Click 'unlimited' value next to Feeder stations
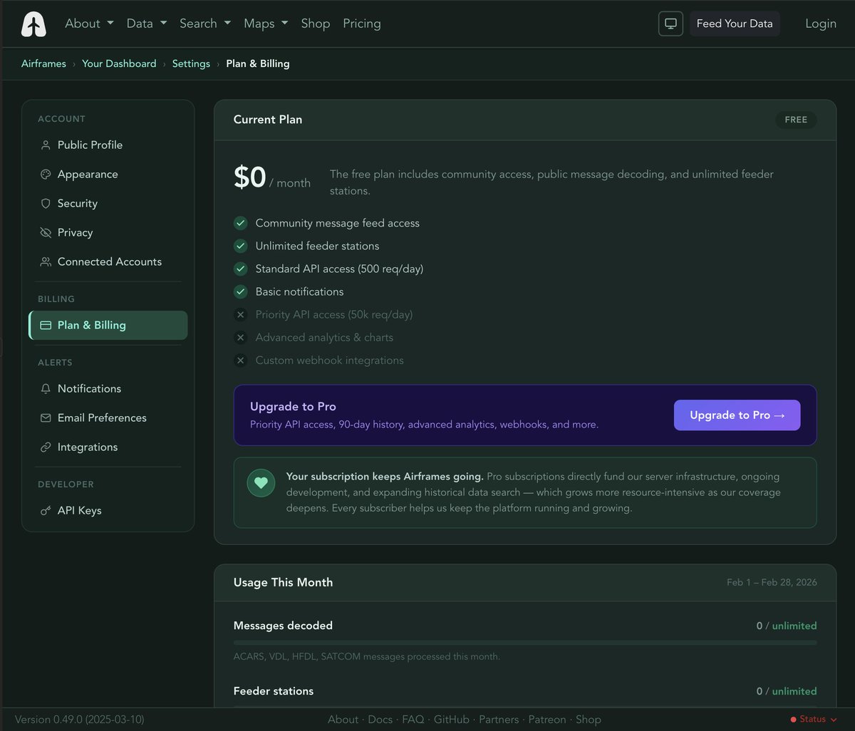The width and height of the screenshot is (855, 731). (x=794, y=692)
